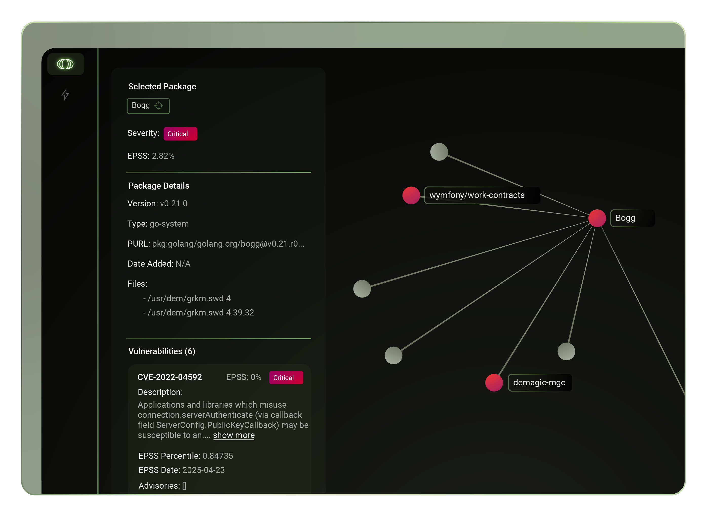
Task: Select the red wymfony/work-contracts node
Action: (411, 195)
